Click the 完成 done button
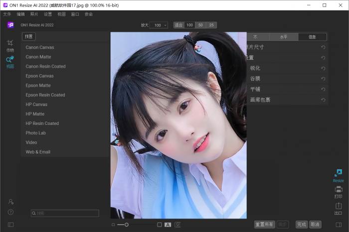The width and height of the screenshot is (349, 232). pos(302,225)
